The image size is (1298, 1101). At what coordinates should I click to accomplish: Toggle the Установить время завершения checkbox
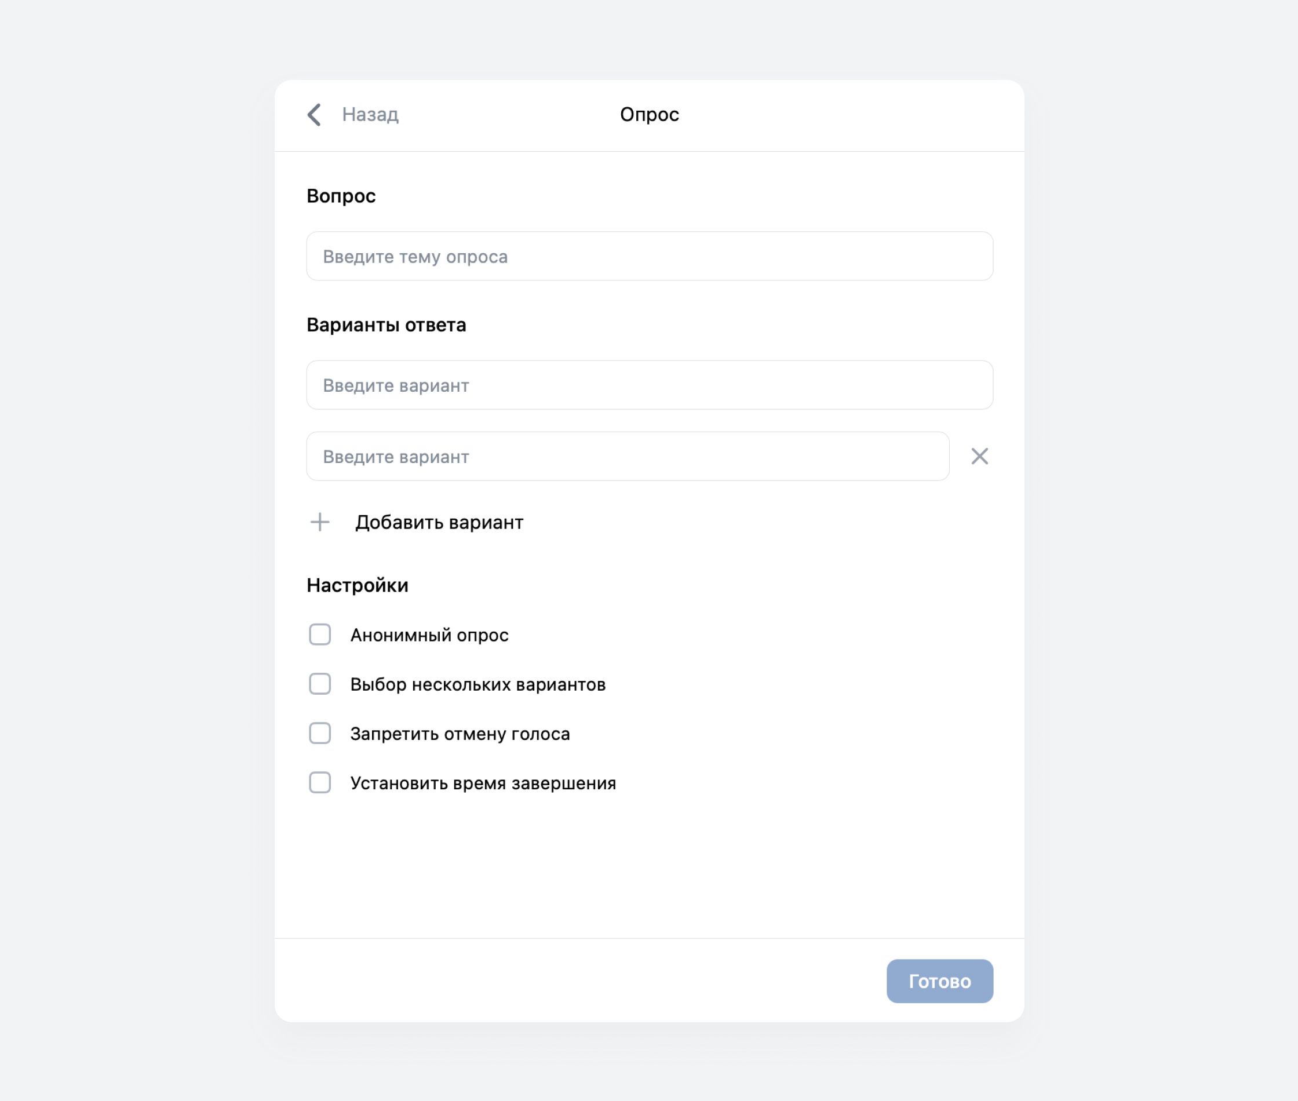click(320, 783)
